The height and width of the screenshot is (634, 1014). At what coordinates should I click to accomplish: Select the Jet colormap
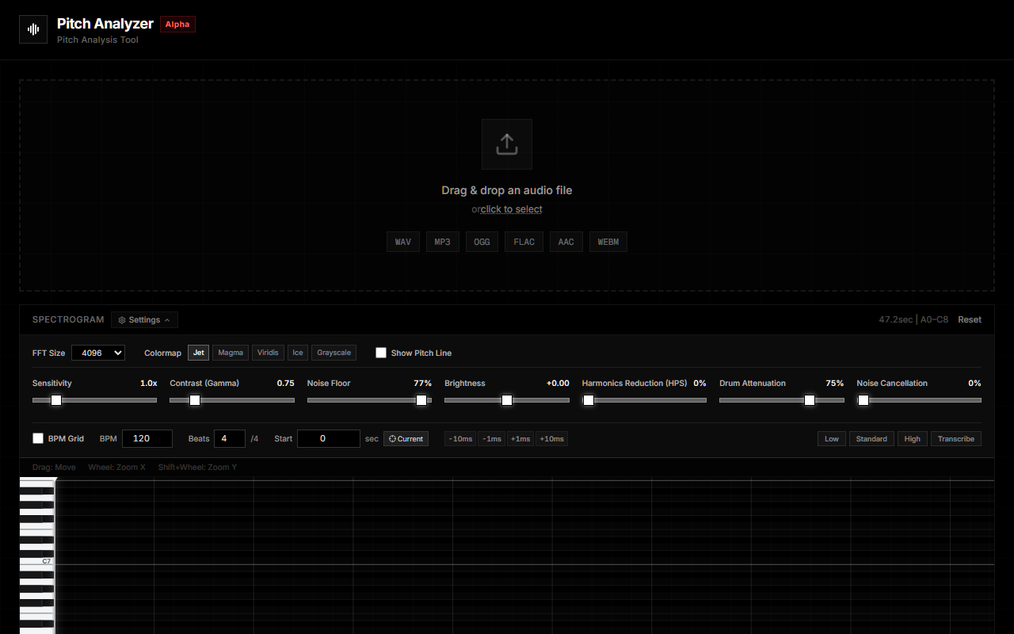point(199,353)
